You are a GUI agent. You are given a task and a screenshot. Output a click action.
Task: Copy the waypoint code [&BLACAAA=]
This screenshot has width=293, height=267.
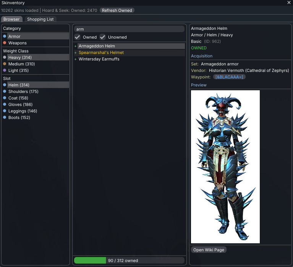click(229, 77)
